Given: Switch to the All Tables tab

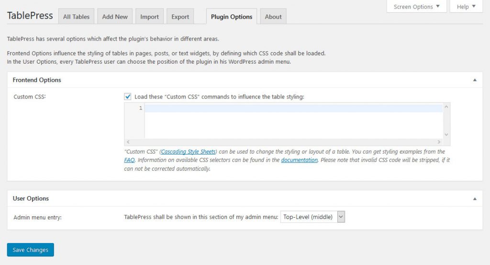Looking at the screenshot, I should point(77,17).
